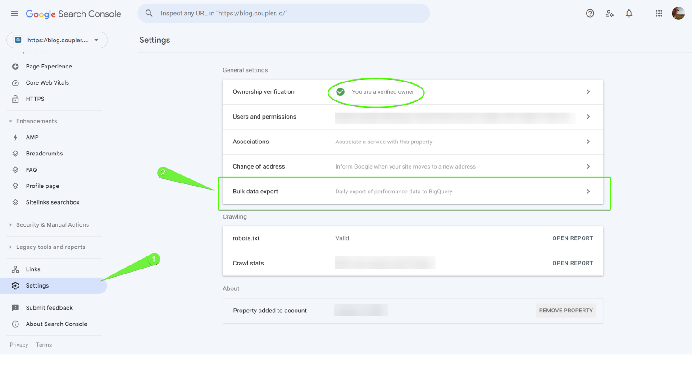Screen dimensions: 692x379
Task: Click the URL inspection search field
Action: (284, 13)
